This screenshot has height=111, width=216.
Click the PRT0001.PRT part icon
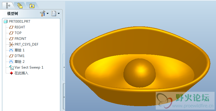point(5,22)
